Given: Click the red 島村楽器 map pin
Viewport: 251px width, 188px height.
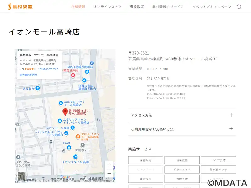Looking at the screenshot, I should pyautogui.click(x=65, y=112).
